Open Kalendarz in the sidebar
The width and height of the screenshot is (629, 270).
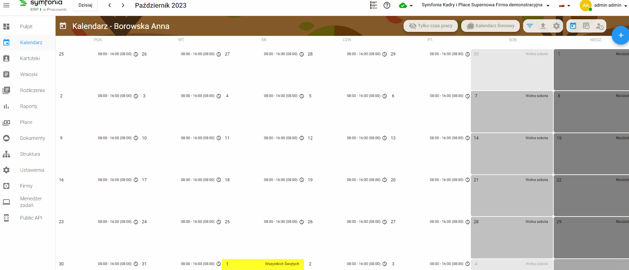click(x=28, y=43)
